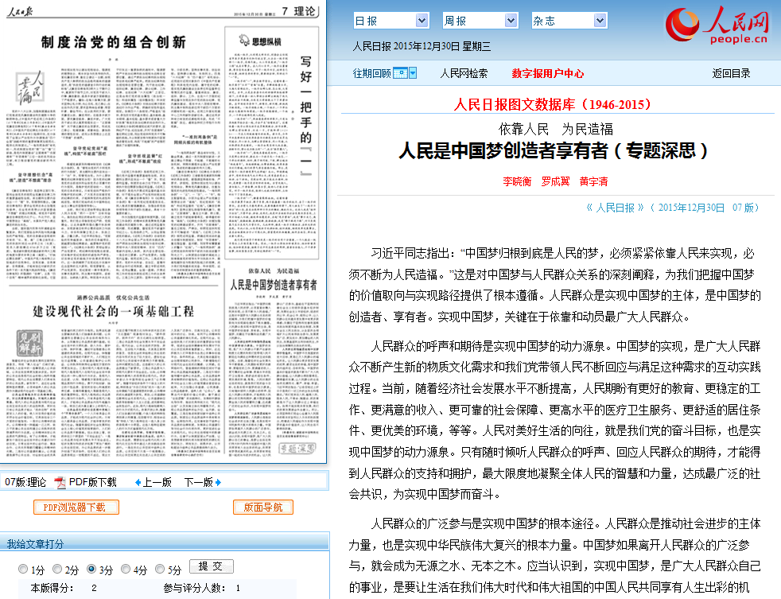The width and height of the screenshot is (781, 599).
Task: Open article 制度治党的组合创新 on page thumbnail
Action: (x=114, y=42)
